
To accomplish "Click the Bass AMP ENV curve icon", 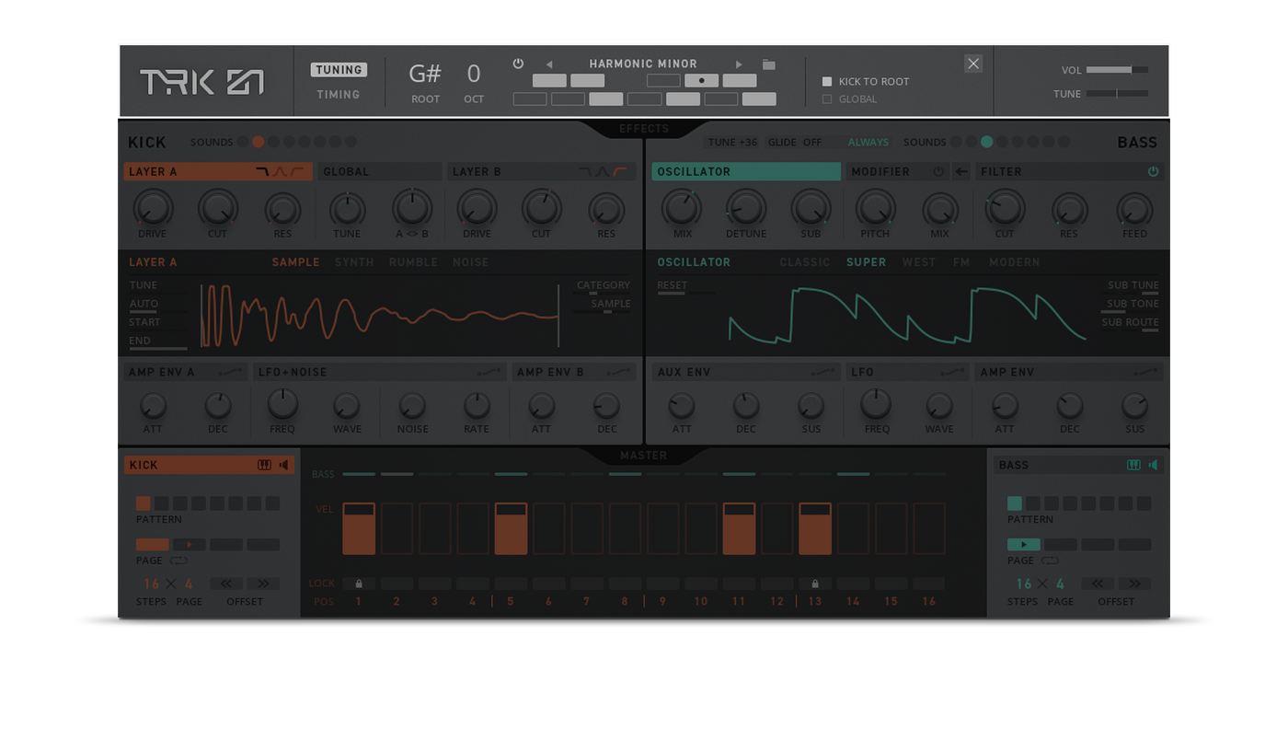I will click(1145, 372).
